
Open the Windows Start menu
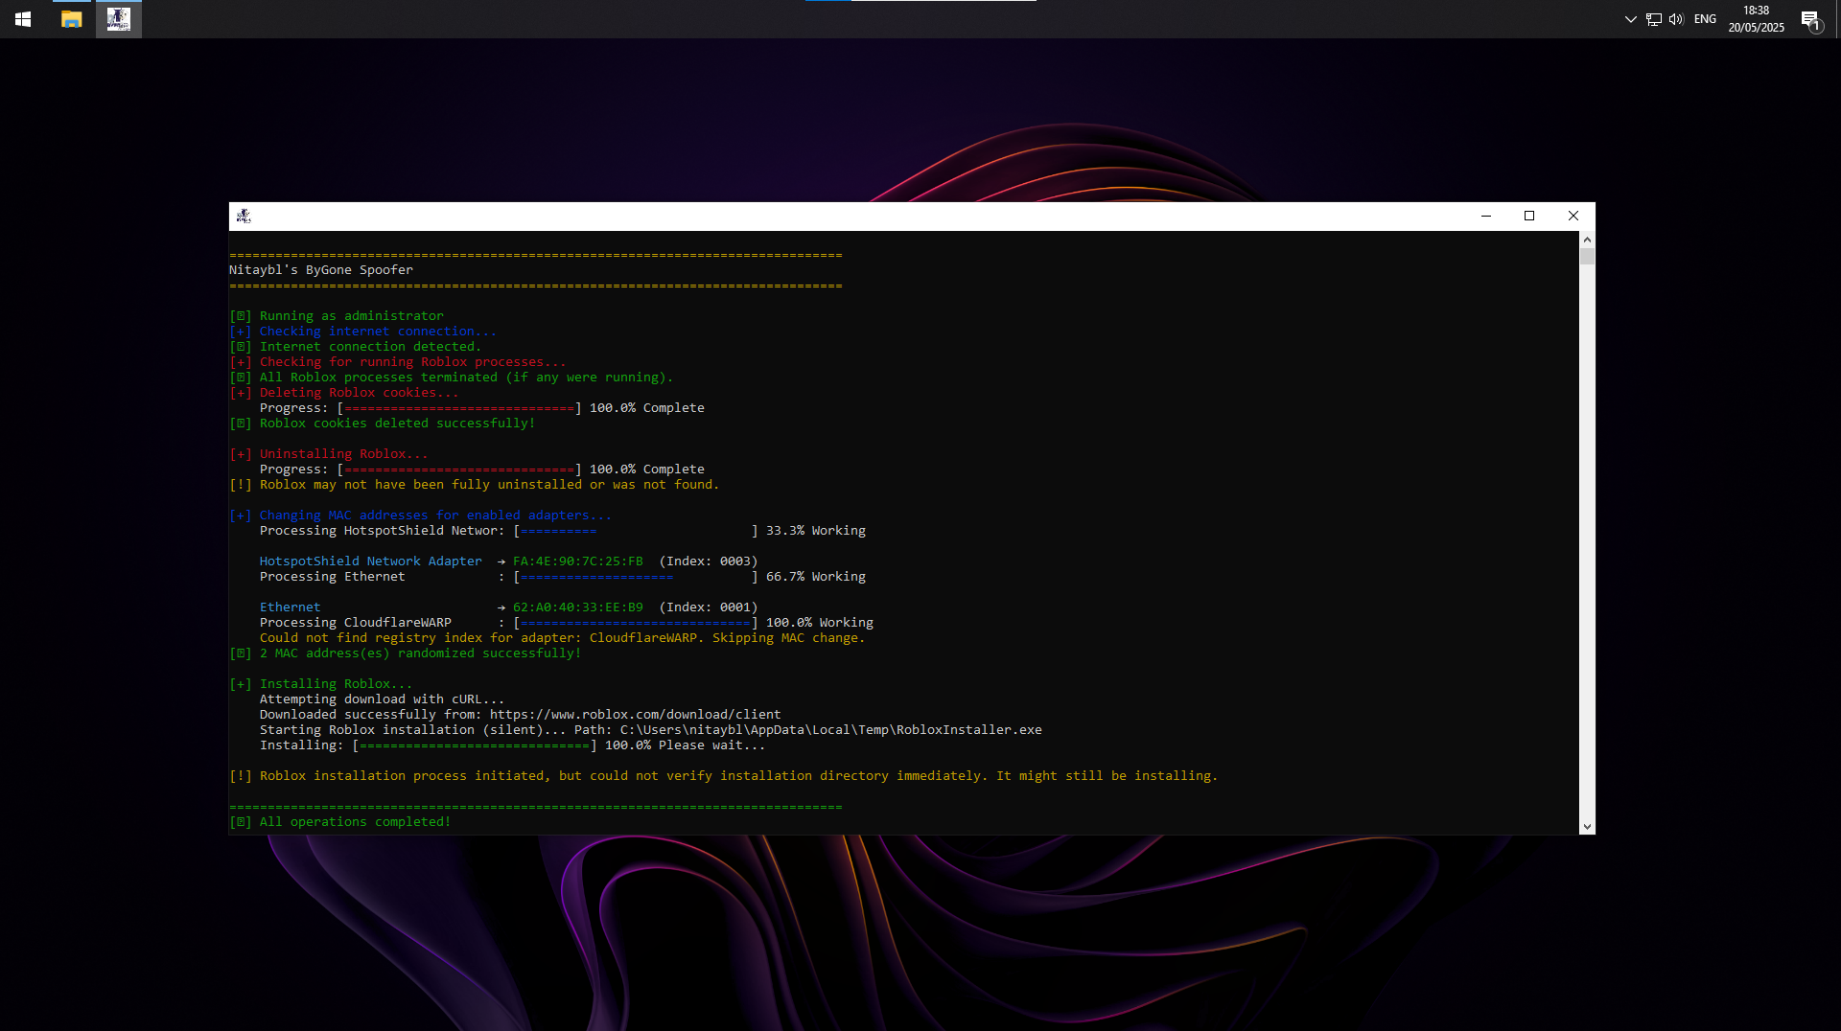(x=23, y=19)
